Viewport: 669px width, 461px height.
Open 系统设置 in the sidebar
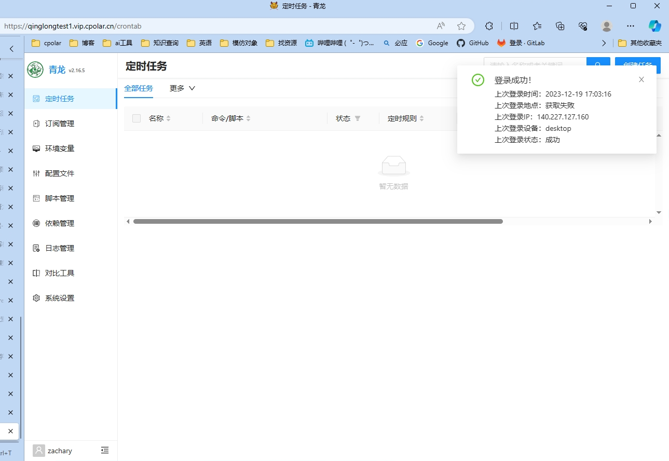point(71,298)
